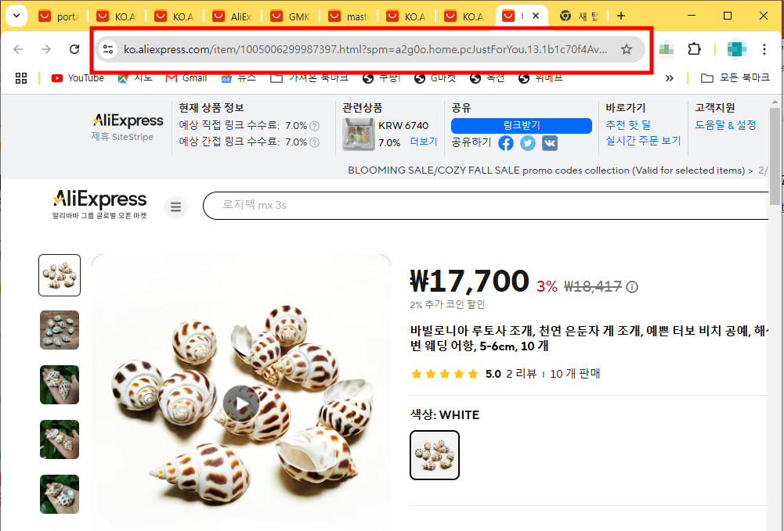Screen dimensions: 784x531
Task: Open 도움말 & 설정 link
Action: coord(725,125)
